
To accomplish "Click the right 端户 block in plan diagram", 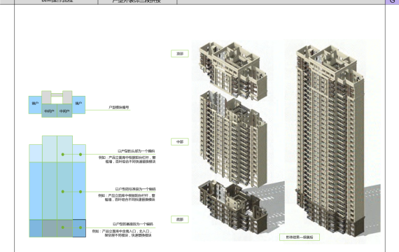I will coord(78,105).
